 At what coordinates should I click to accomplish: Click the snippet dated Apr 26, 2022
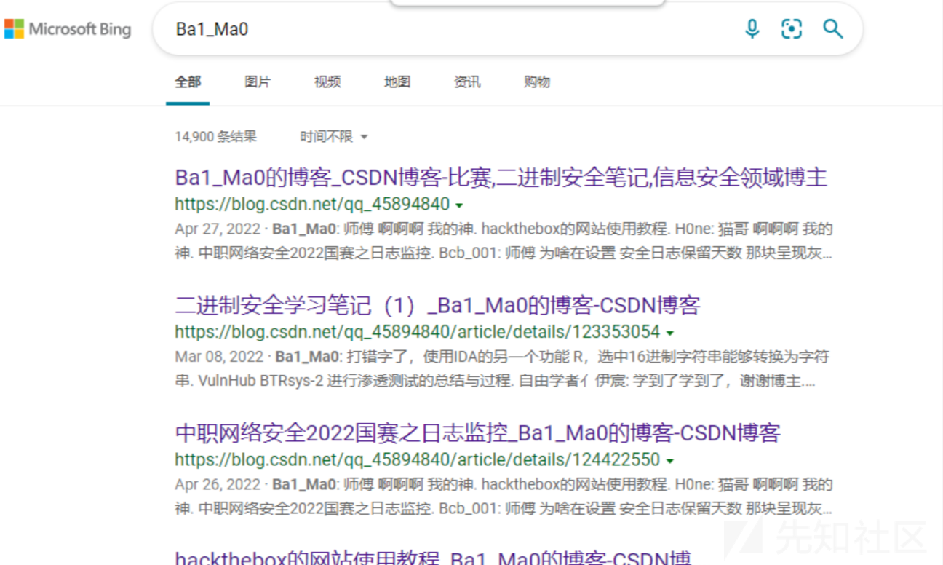[504, 497]
